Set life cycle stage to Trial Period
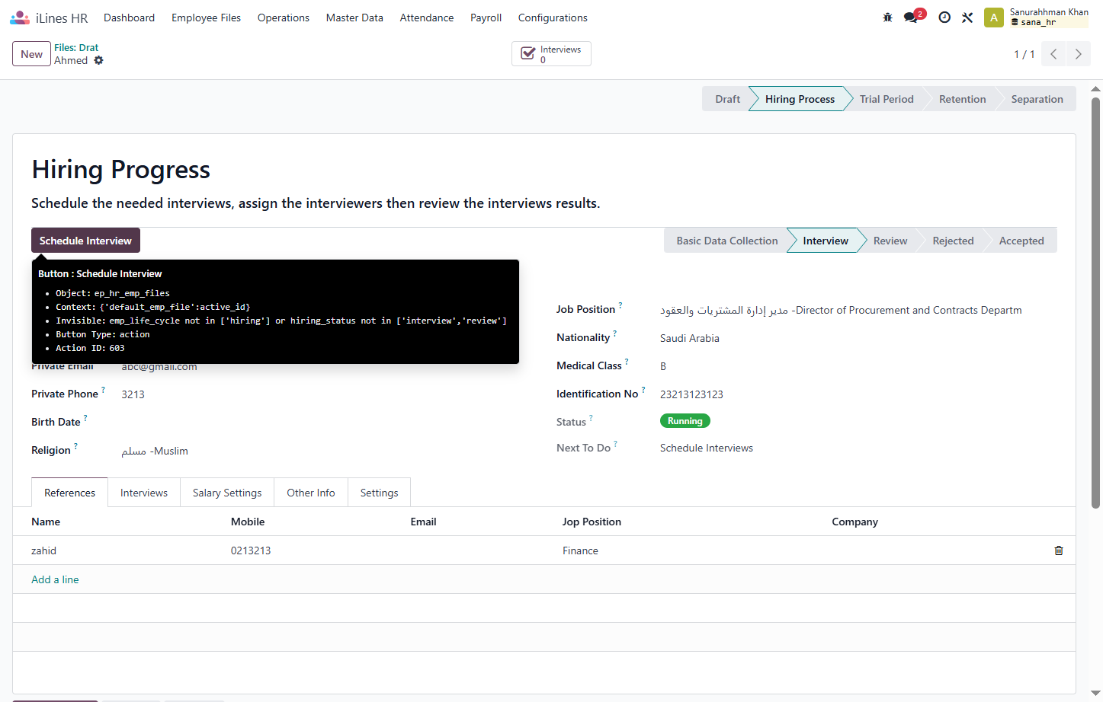This screenshot has height=702, width=1103. [887, 99]
